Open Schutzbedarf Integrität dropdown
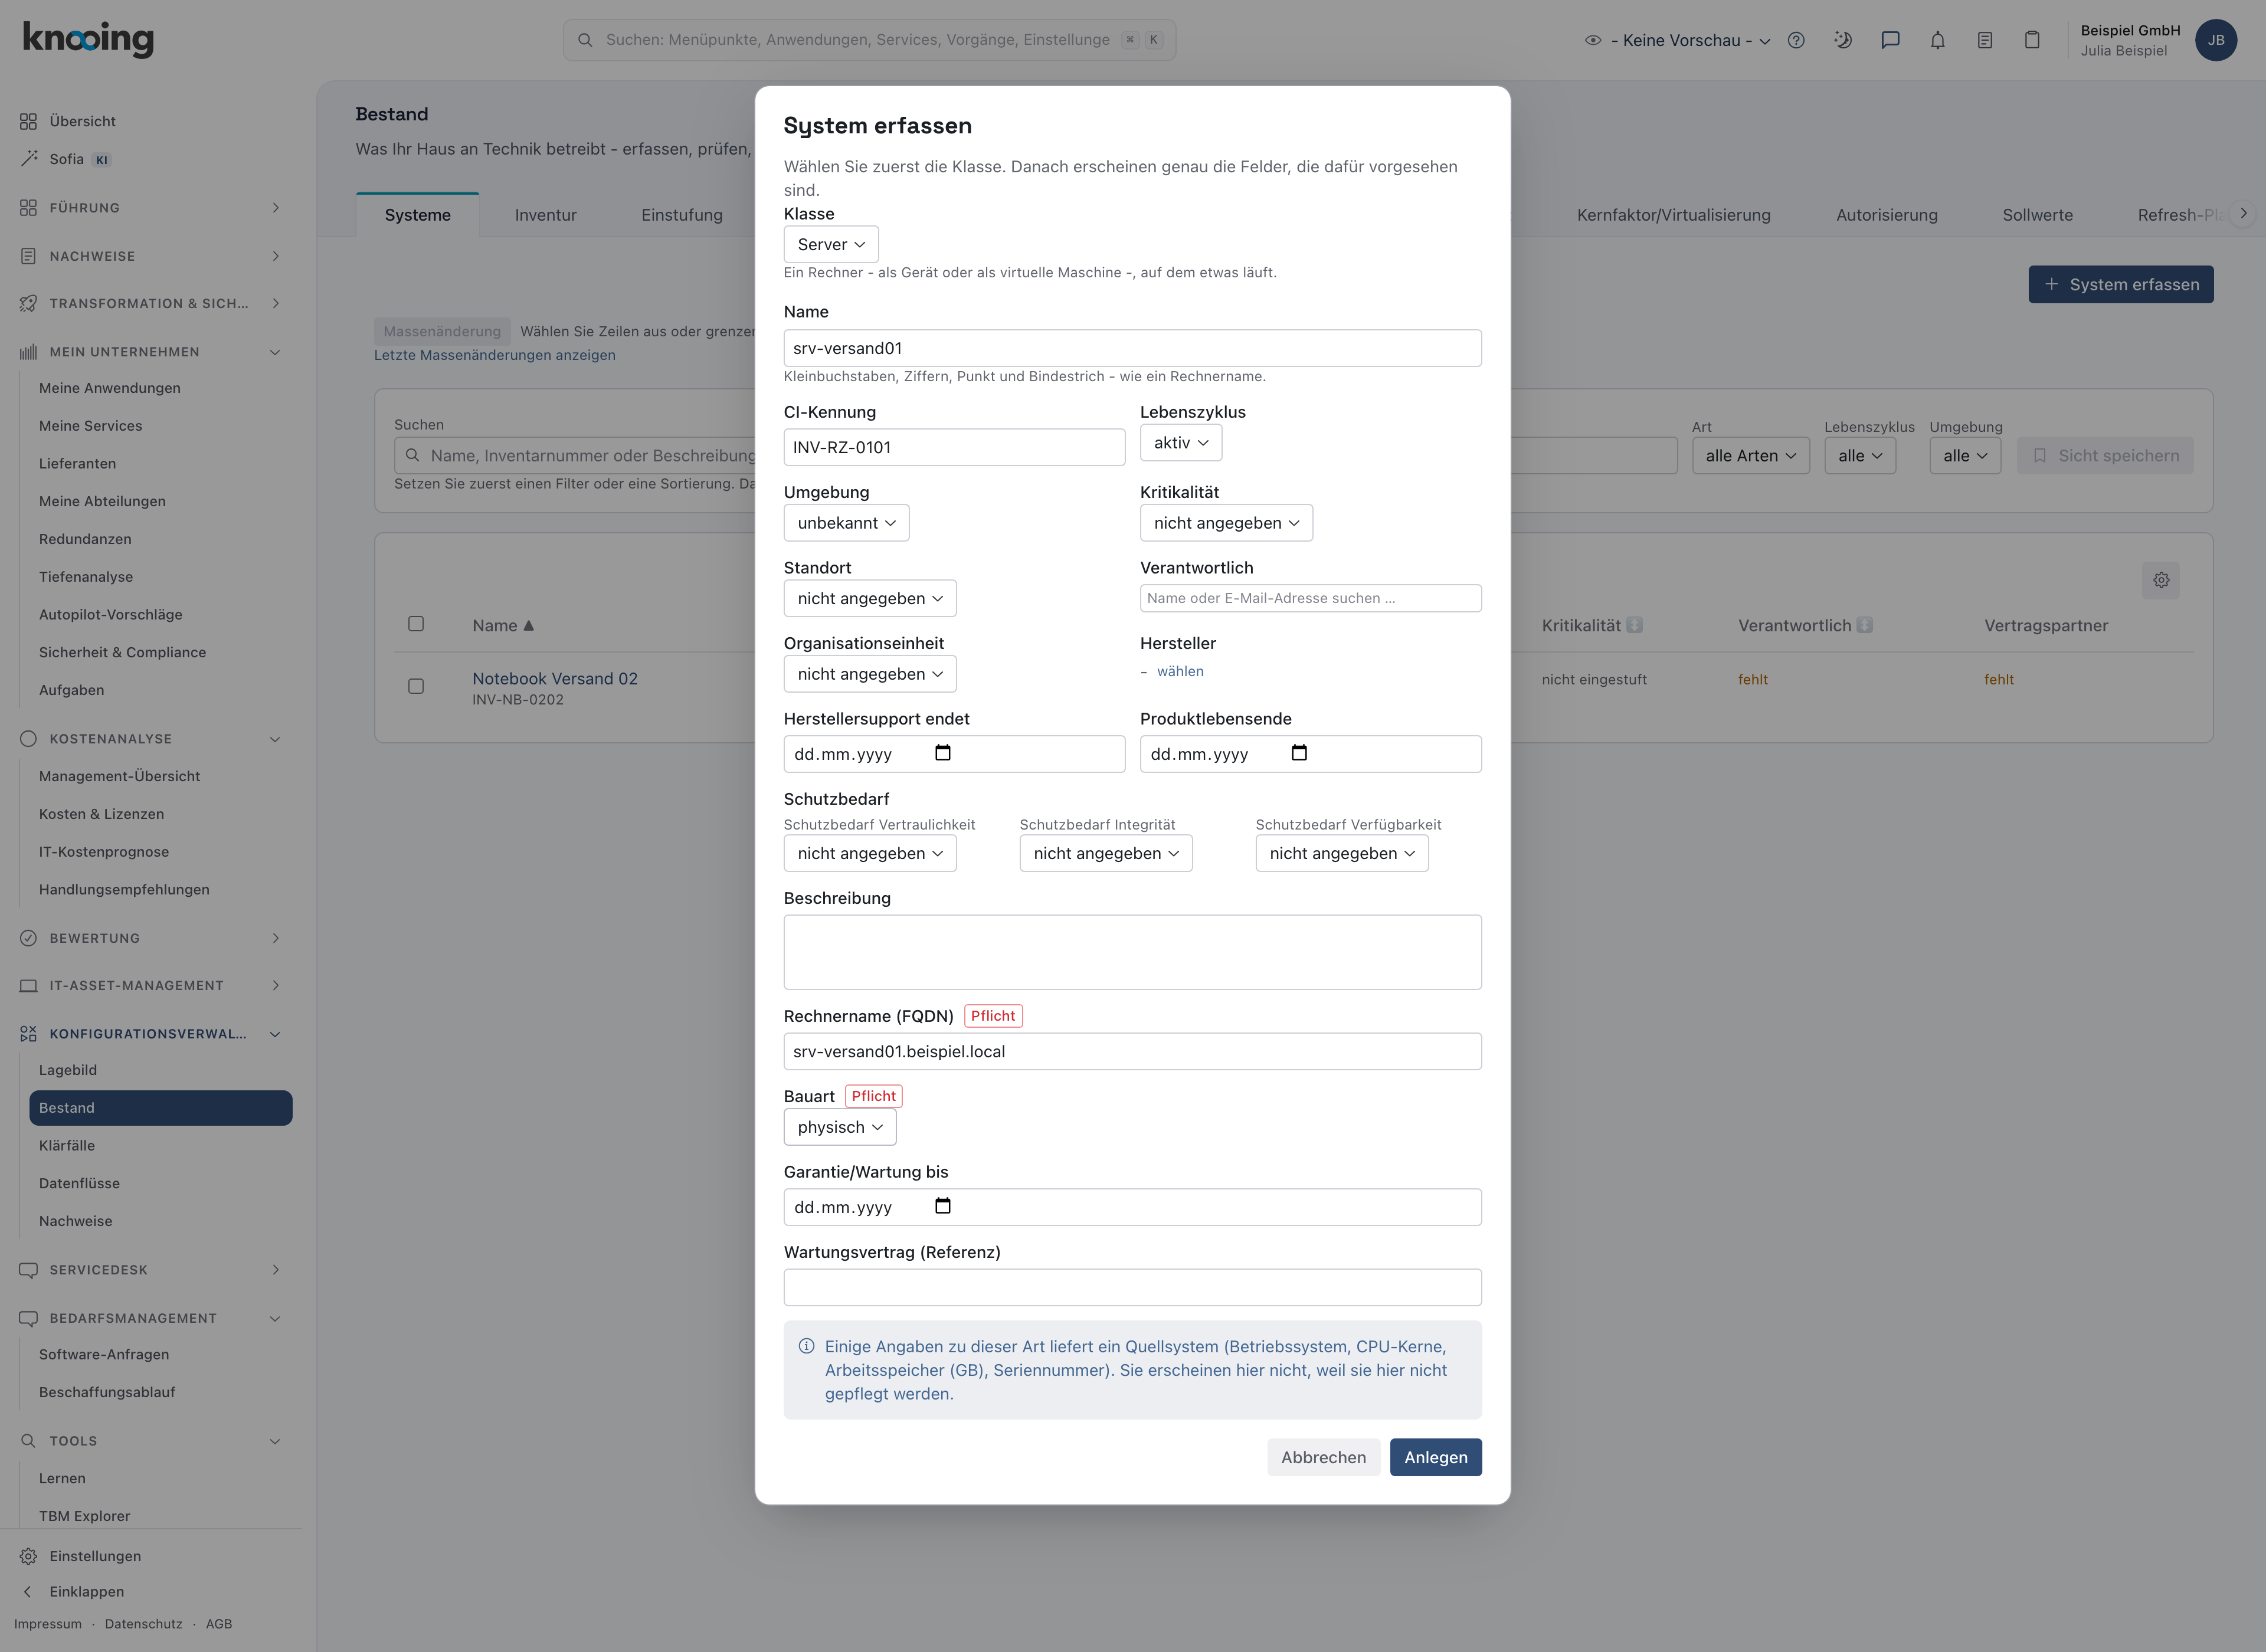The height and width of the screenshot is (1652, 2266). tap(1106, 853)
